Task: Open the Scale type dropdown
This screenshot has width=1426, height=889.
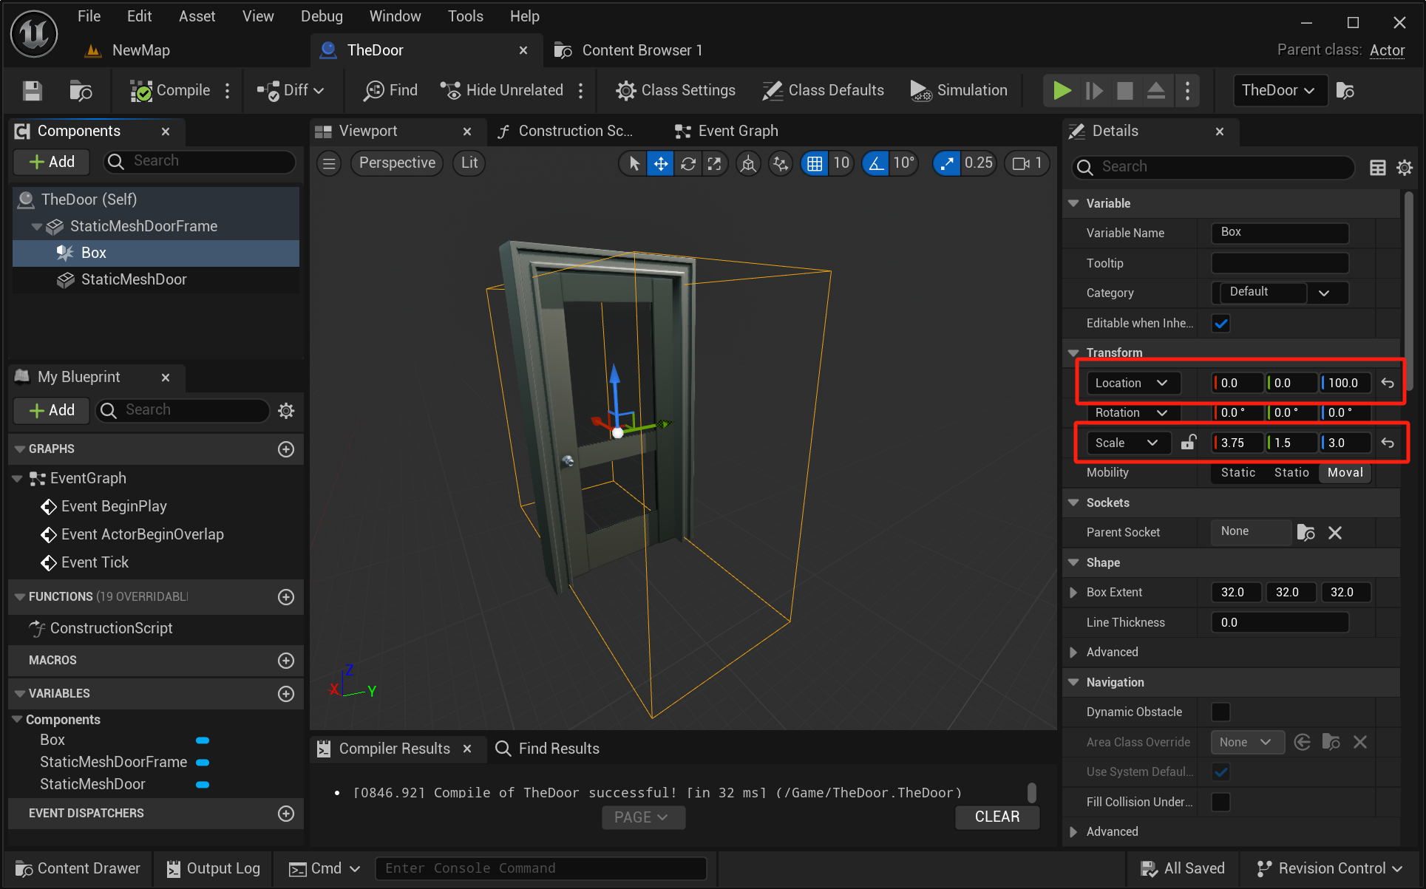Action: pyautogui.click(x=1129, y=443)
